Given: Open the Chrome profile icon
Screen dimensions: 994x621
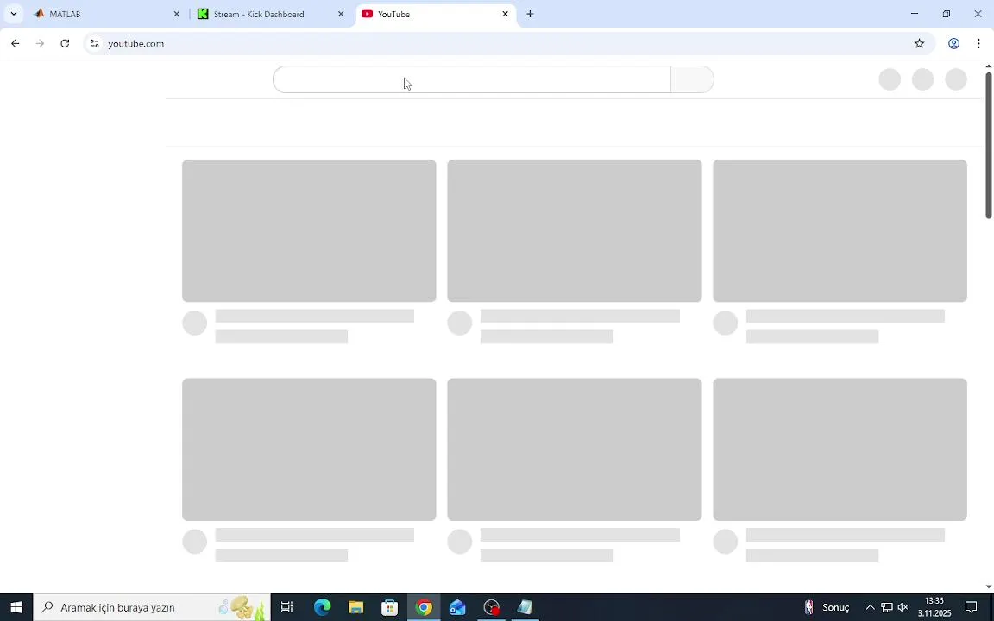Looking at the screenshot, I should tap(953, 44).
